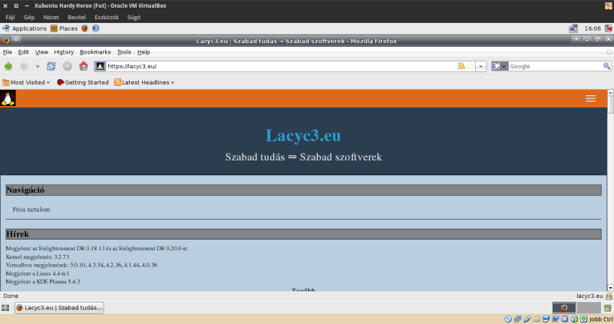The width and height of the screenshot is (614, 324).
Task: Click the VirtualBox display status icon
Action: [x=546, y=319]
